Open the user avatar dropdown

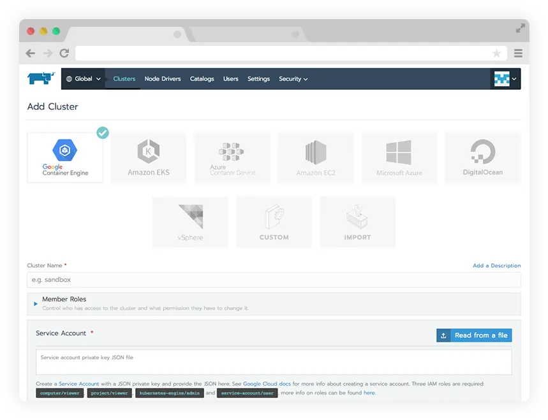point(505,79)
